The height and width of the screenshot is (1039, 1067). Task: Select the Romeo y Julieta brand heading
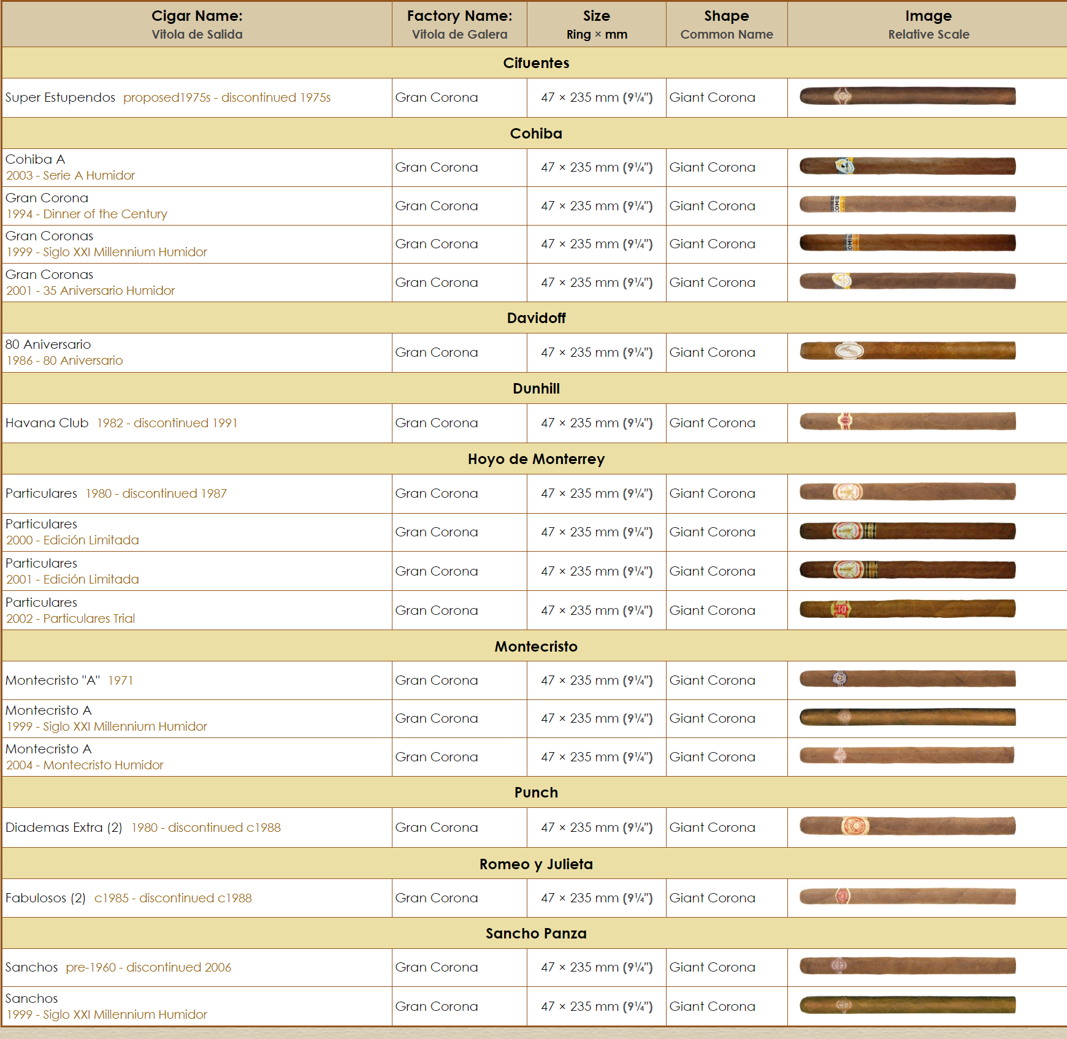pyautogui.click(x=536, y=864)
